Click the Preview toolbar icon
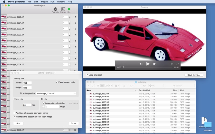This screenshot has width=215, height=134. tap(63, 9)
